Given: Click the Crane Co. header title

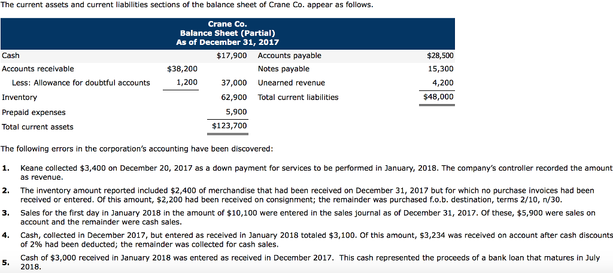Looking at the screenshot, I should click(x=227, y=25).
